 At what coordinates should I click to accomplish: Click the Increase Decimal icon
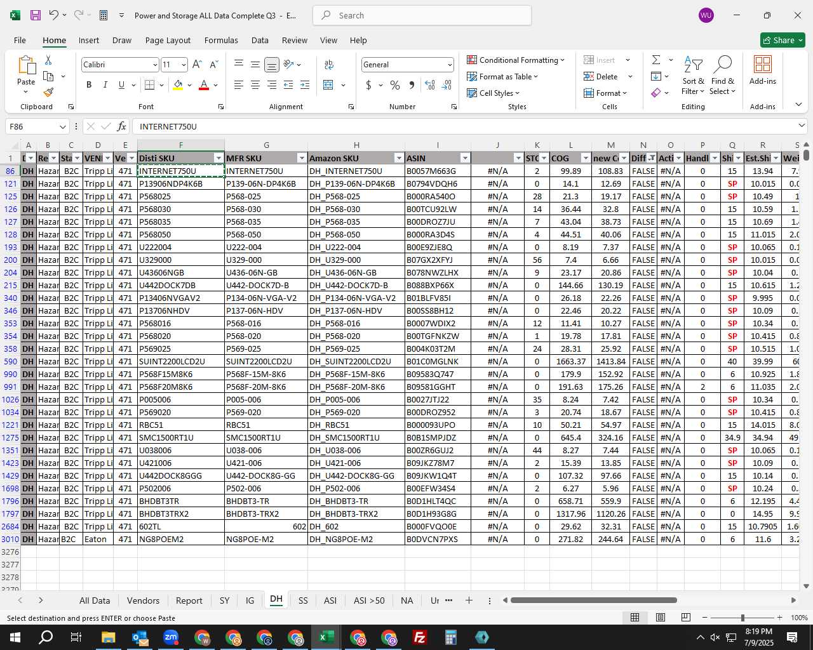(430, 85)
